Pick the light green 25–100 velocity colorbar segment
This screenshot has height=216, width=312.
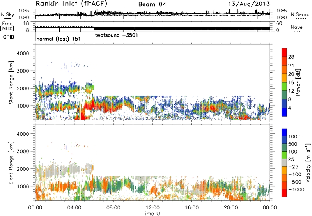pos(284,155)
